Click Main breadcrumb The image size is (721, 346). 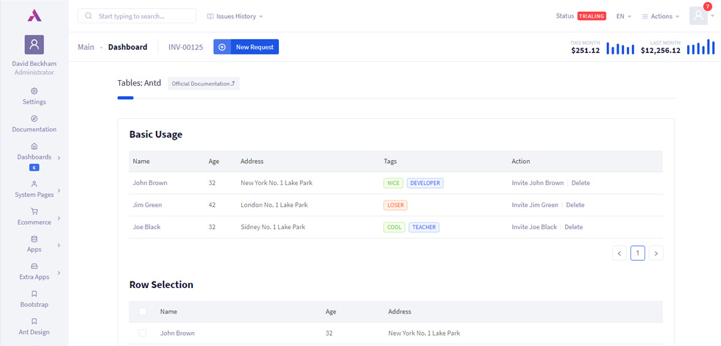[86, 47]
